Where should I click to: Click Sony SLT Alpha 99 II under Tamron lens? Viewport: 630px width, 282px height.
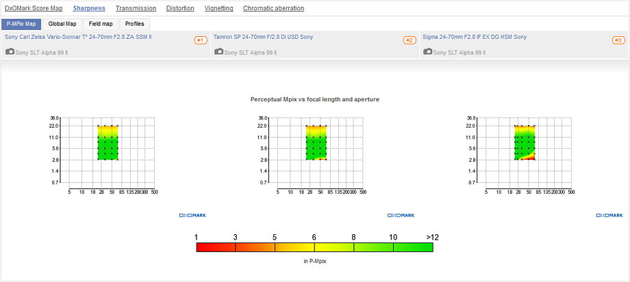(251, 53)
